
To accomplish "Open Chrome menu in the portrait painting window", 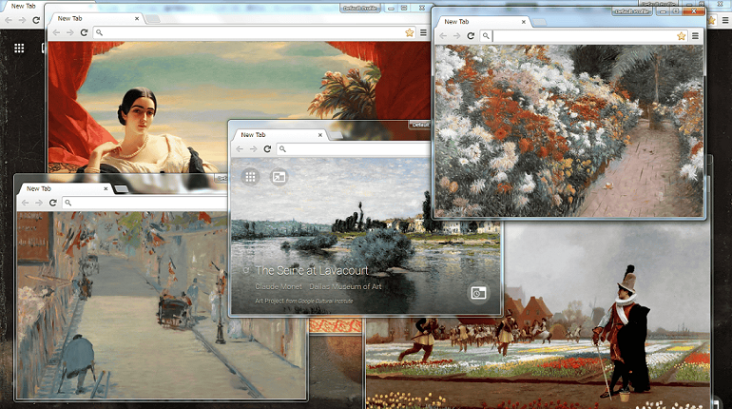I will pos(423,32).
